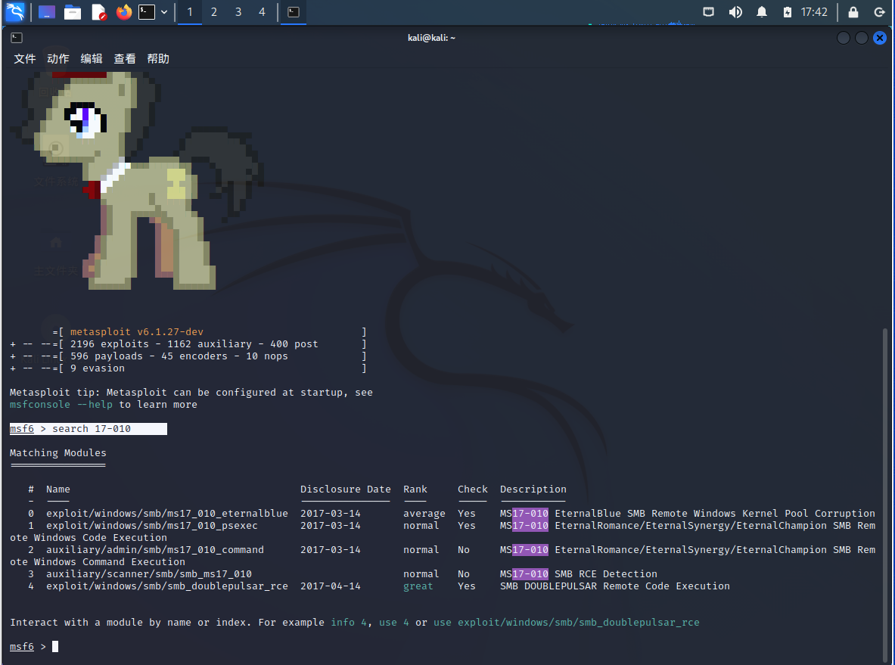895x665 pixels.
Task: Click the 'average' rank value
Action: point(424,513)
